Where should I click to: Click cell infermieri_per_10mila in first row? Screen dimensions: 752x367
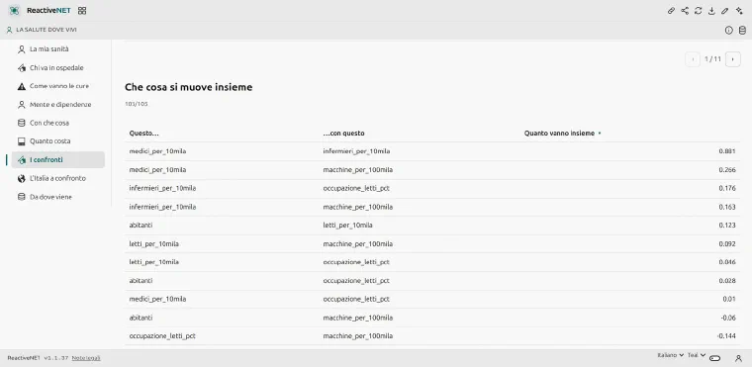click(356, 151)
